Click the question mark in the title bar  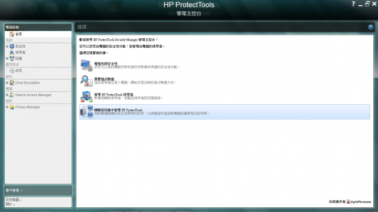point(353,4)
